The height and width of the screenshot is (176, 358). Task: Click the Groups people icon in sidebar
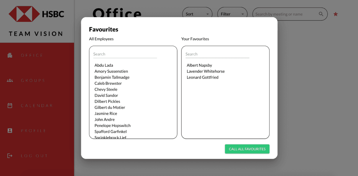click(10, 80)
